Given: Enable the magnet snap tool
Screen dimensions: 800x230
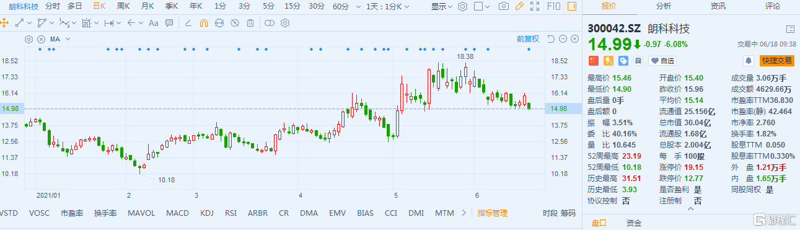Looking at the screenshot, I should click(203, 23).
